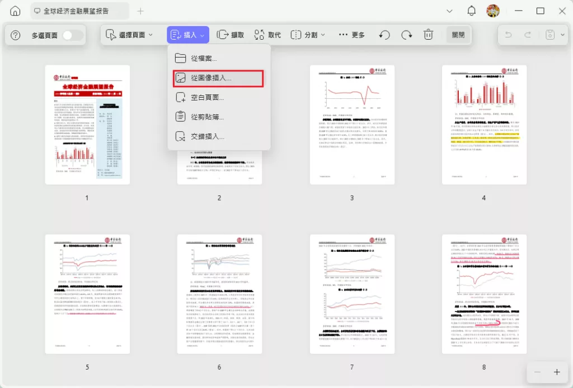Zoom in thumbnails with plus icon
This screenshot has width=573, height=388.
[557, 372]
